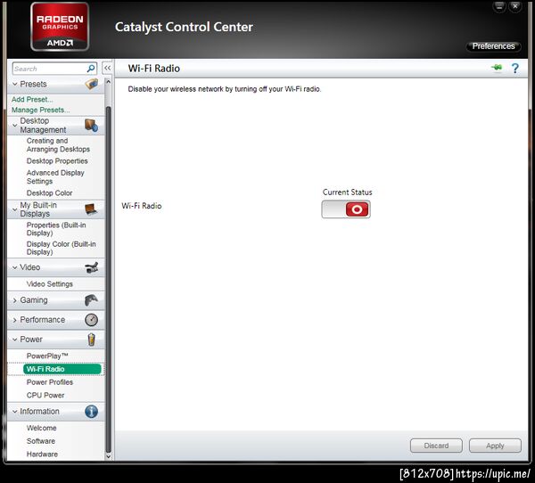Click the green pin icon in header
This screenshot has height=483, width=535.
point(497,68)
